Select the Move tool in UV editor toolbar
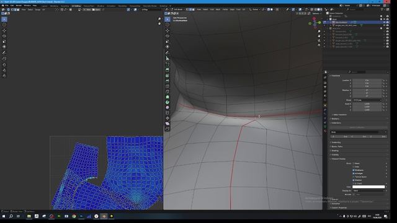Viewport: 397px width, 223px height. pyautogui.click(x=4, y=30)
